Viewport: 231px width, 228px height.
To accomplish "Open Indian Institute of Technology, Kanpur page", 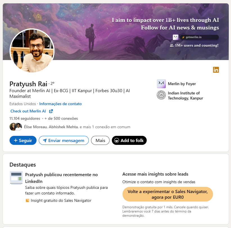I will click(x=185, y=96).
